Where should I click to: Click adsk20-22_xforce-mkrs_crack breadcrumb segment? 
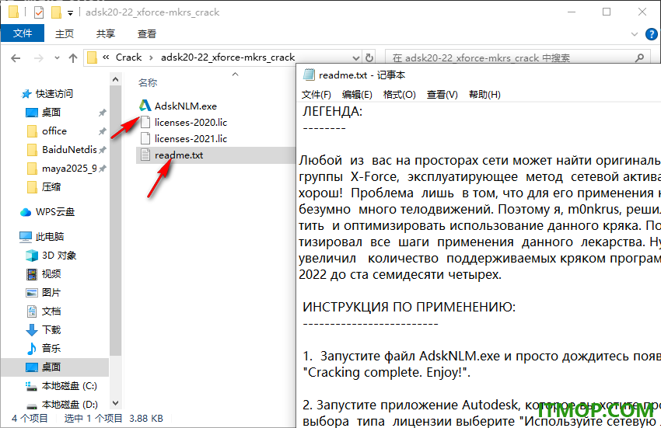228,57
